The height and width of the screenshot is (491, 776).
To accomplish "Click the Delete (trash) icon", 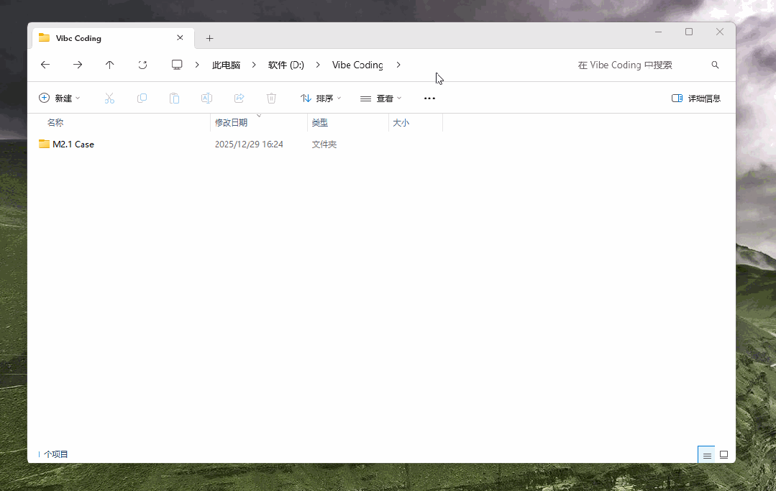I will (271, 98).
